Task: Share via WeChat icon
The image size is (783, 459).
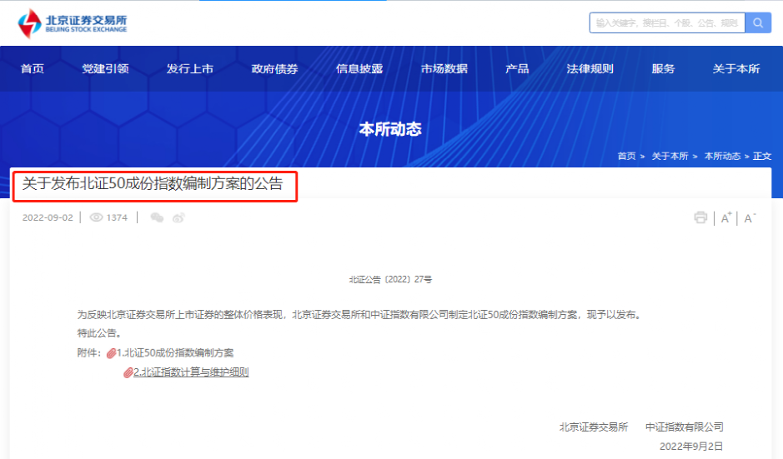Action: (157, 217)
